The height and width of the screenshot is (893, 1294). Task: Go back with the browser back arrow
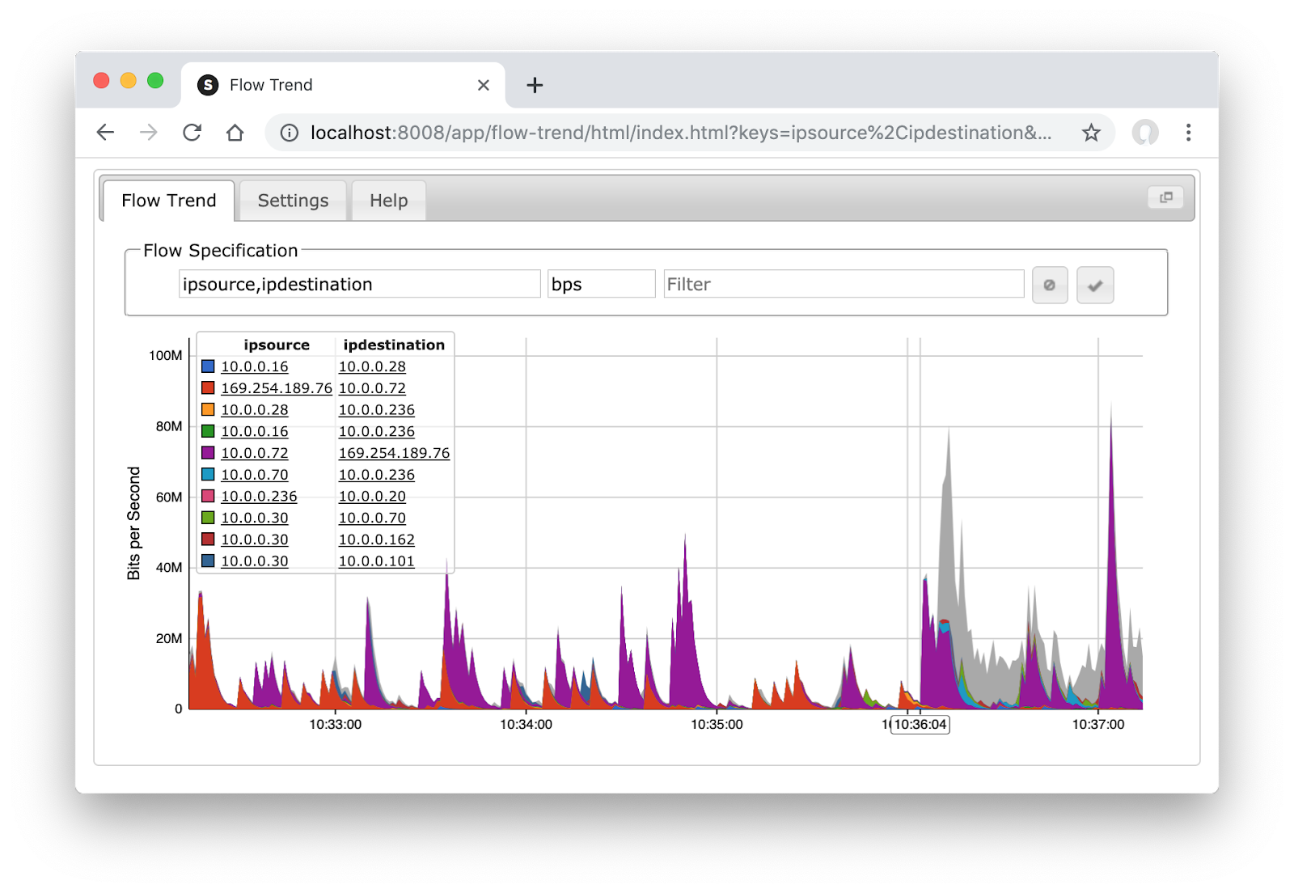(x=105, y=133)
